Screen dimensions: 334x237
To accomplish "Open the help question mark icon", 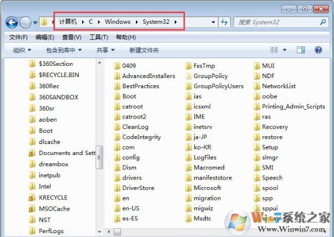I will pos(318,50).
